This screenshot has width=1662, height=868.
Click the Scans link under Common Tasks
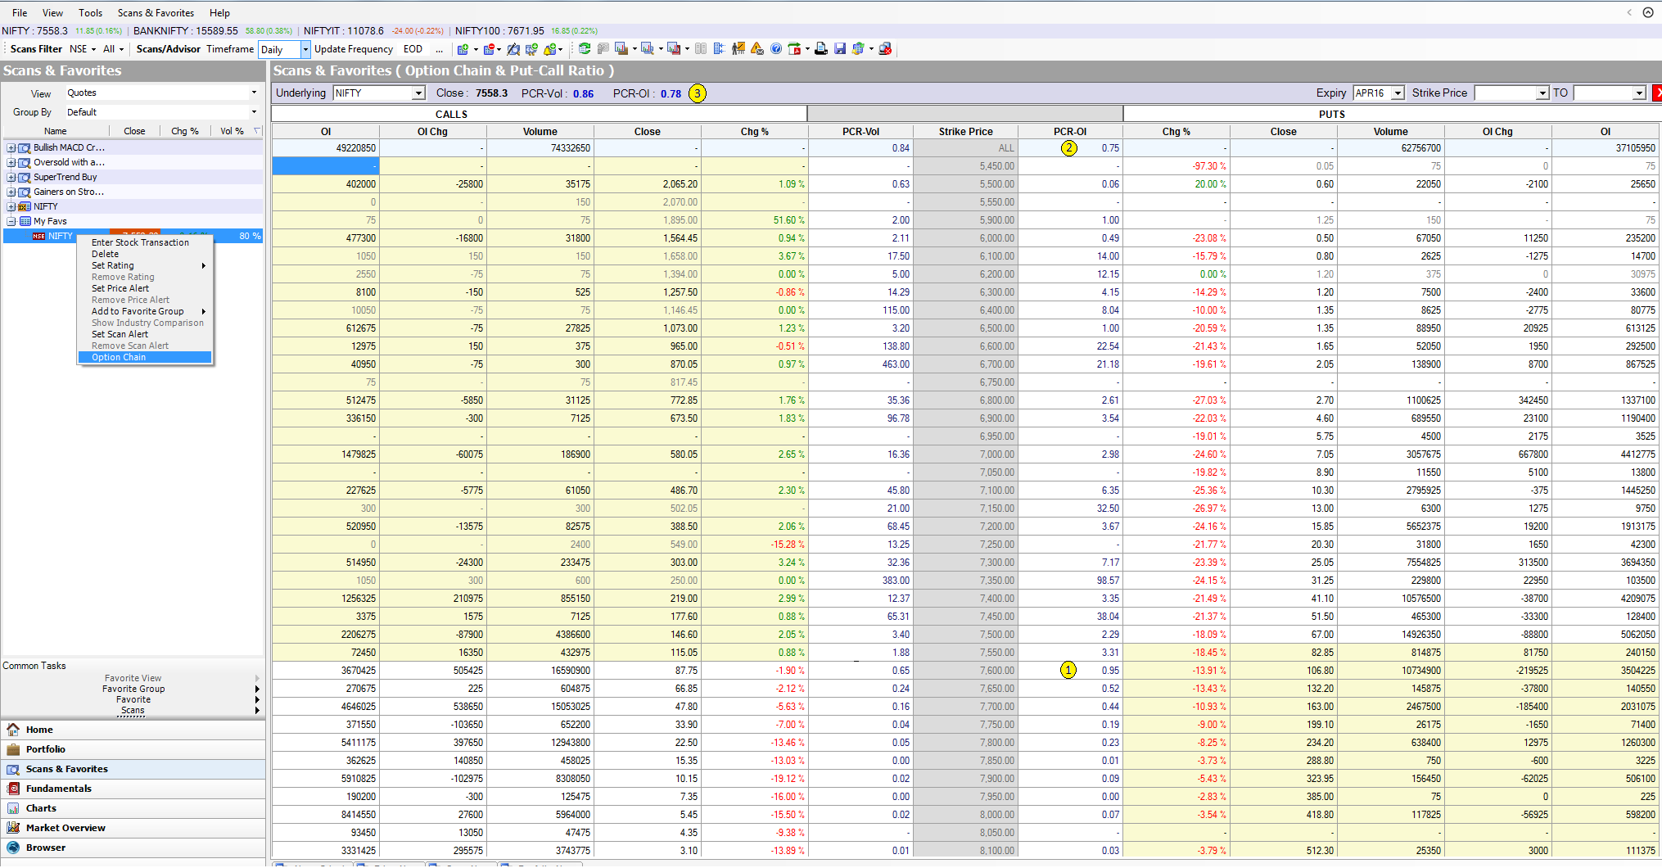point(132,710)
